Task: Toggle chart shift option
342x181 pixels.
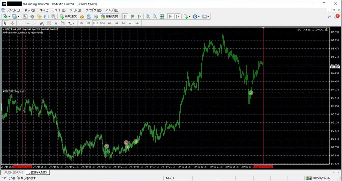Action: click(x=177, y=16)
